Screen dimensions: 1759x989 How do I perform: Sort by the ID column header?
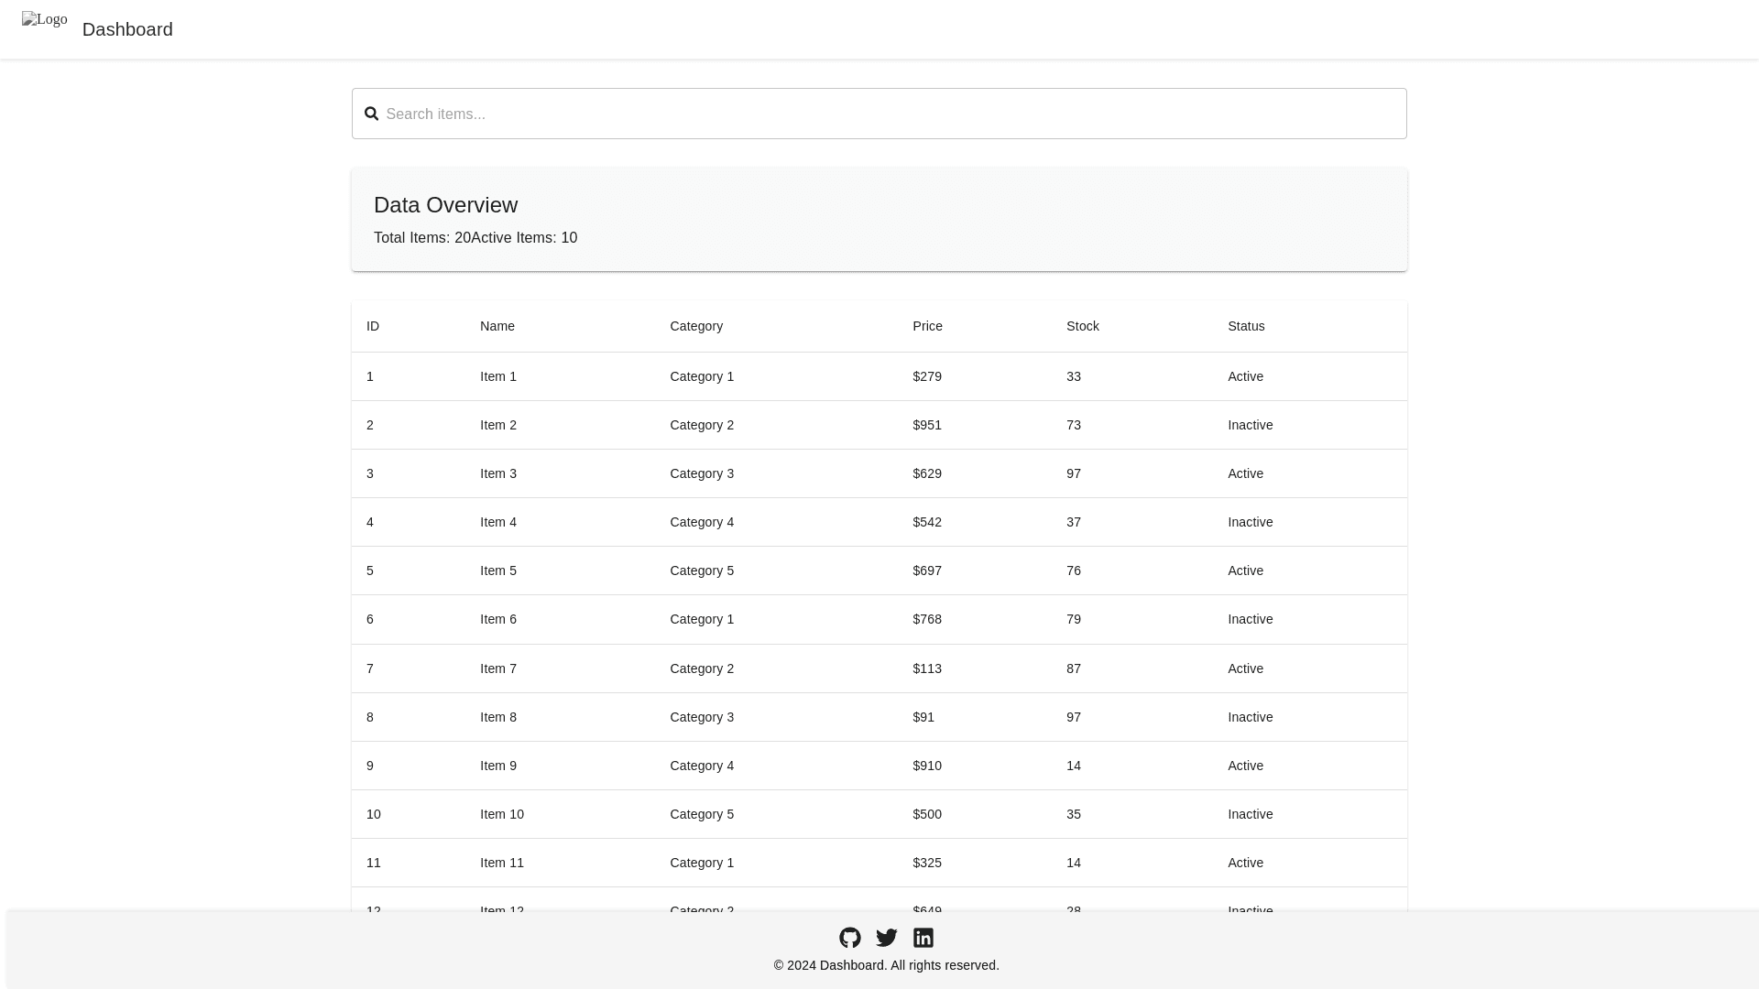(x=373, y=326)
